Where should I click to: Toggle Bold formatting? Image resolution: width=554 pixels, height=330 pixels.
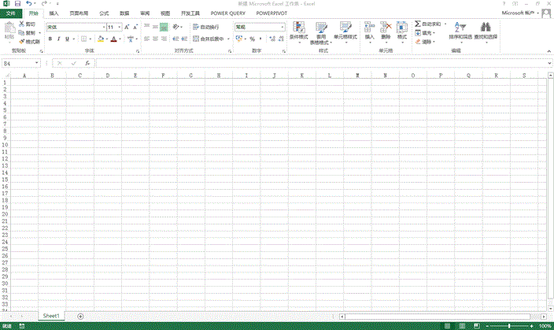point(49,39)
